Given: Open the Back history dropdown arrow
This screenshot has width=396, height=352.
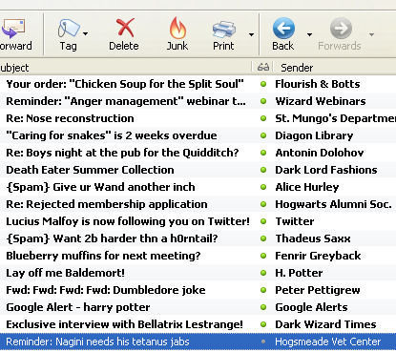Looking at the screenshot, I should pyautogui.click(x=309, y=34).
